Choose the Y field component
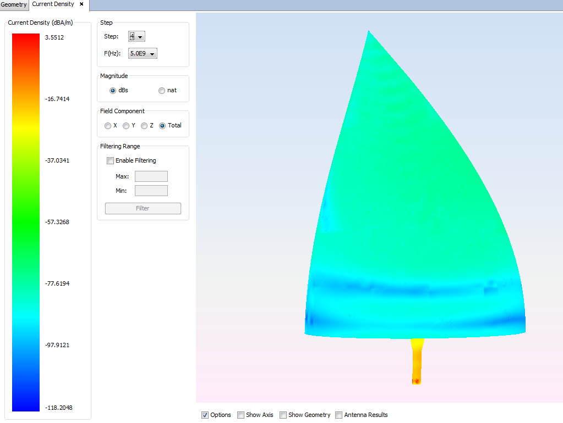This screenshot has width=563, height=423. (126, 126)
